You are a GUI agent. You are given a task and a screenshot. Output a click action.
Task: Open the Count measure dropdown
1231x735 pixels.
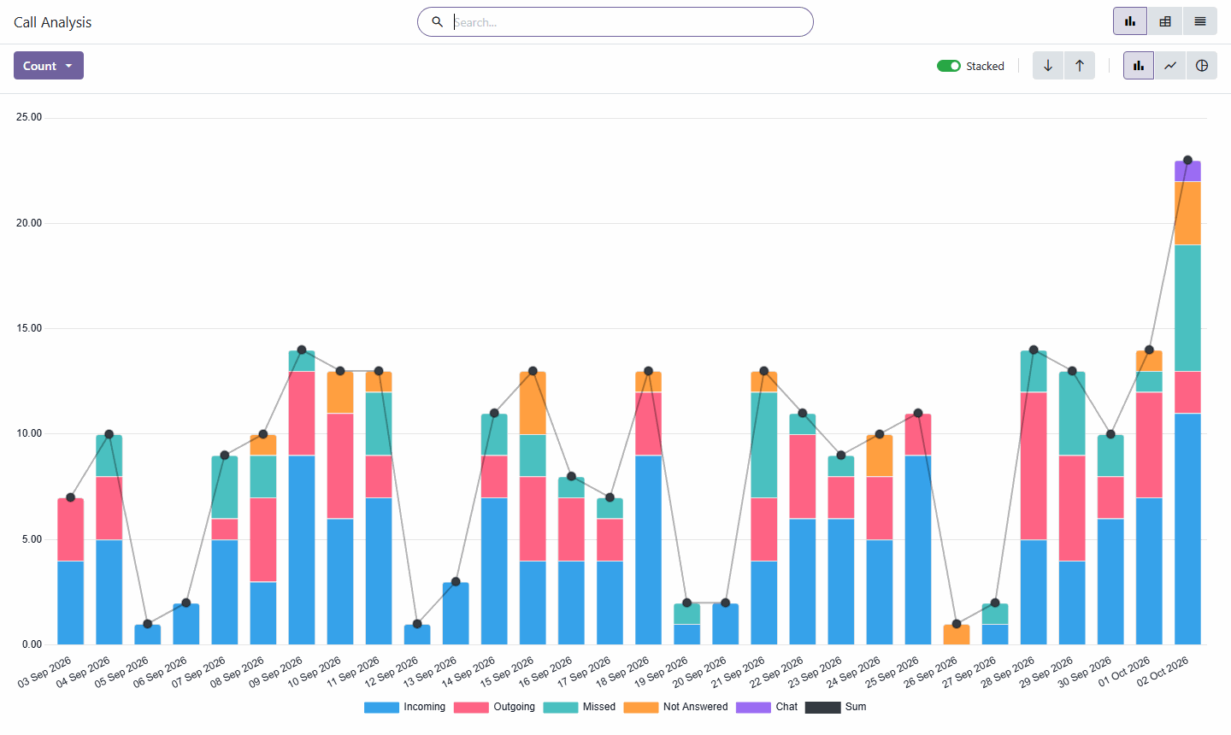click(49, 66)
